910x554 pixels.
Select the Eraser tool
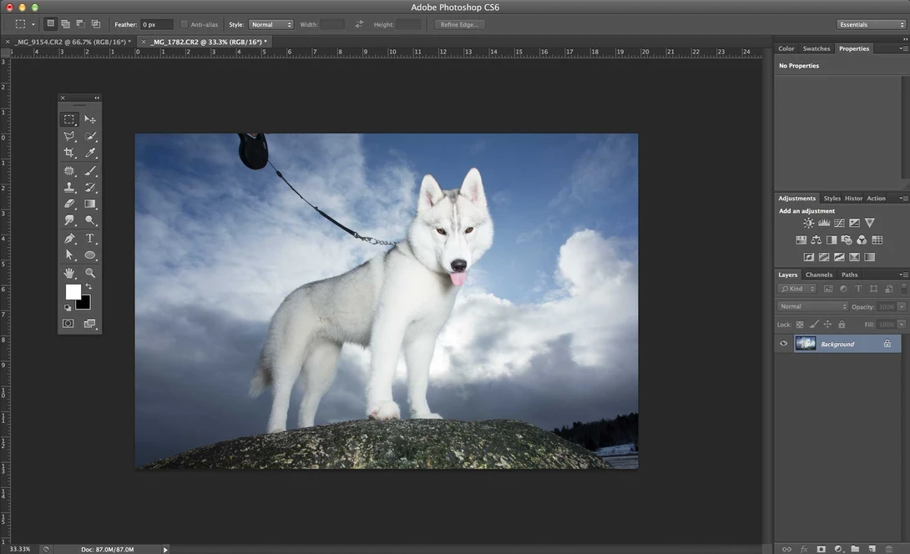point(69,204)
